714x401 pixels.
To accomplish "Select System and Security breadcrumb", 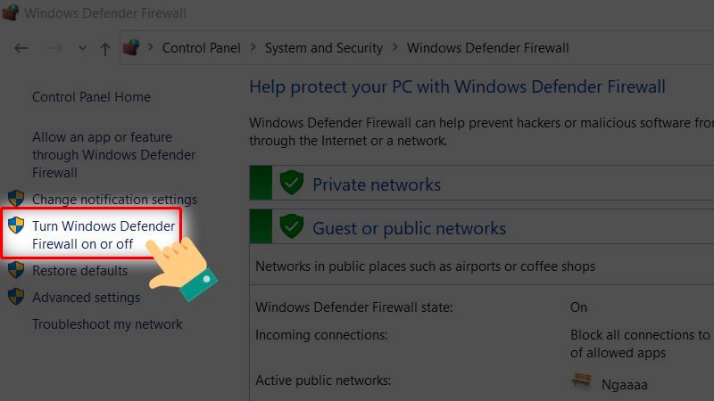I will pos(323,48).
